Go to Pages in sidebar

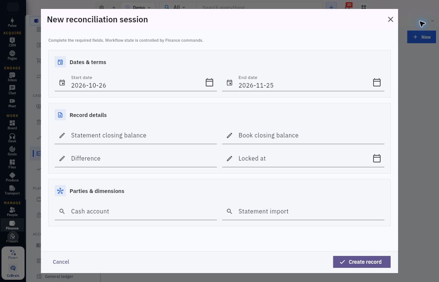point(12,55)
